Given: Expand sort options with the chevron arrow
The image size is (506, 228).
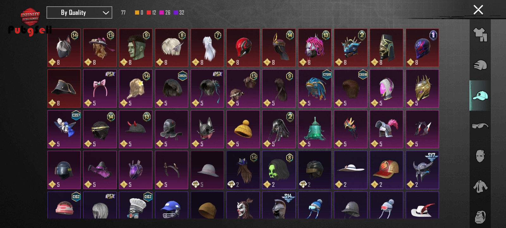Looking at the screenshot, I should click(106, 13).
